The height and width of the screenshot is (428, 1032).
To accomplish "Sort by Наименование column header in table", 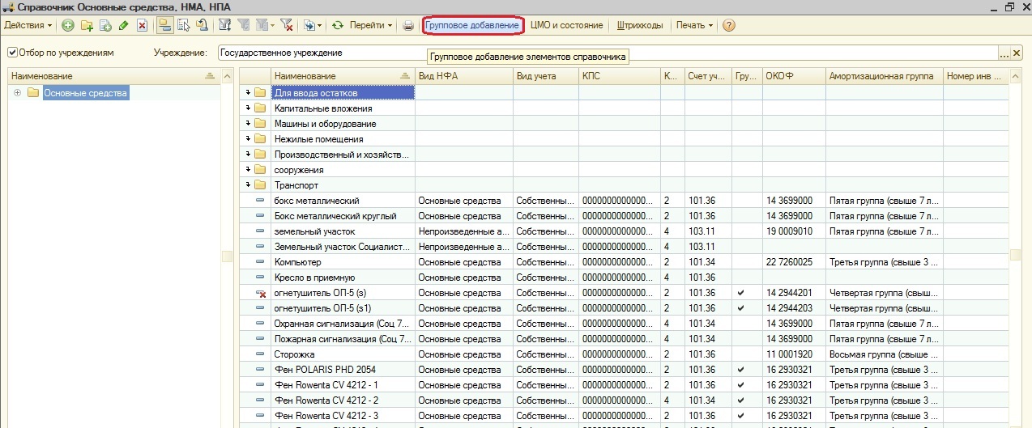I will pyautogui.click(x=343, y=76).
